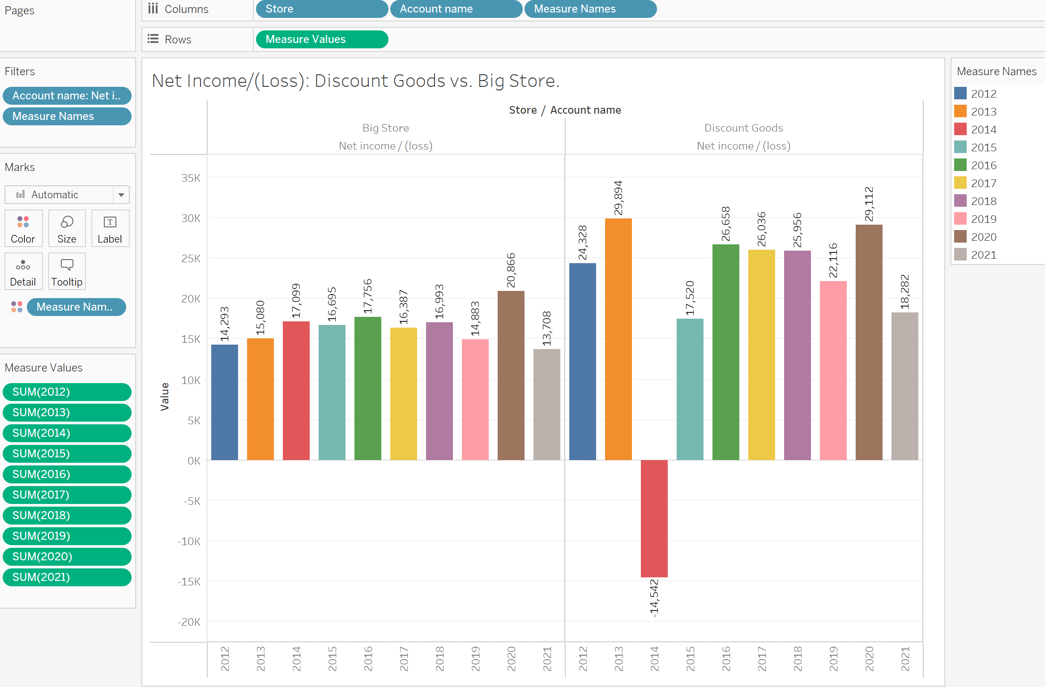Select the SUM(2012) pill under Measure Values

[x=66, y=392]
